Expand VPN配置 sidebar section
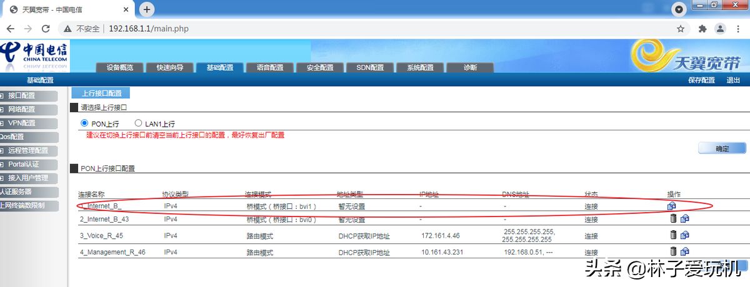Screen dimensions: 750x287 point(21,123)
